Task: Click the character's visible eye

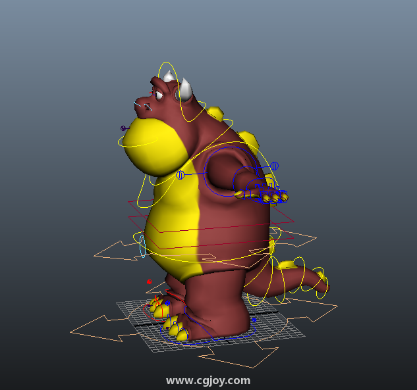Action: (x=159, y=95)
